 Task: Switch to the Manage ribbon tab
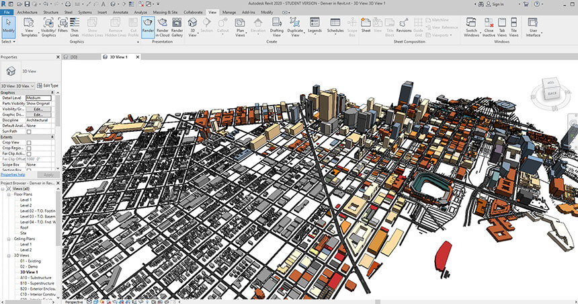point(229,12)
